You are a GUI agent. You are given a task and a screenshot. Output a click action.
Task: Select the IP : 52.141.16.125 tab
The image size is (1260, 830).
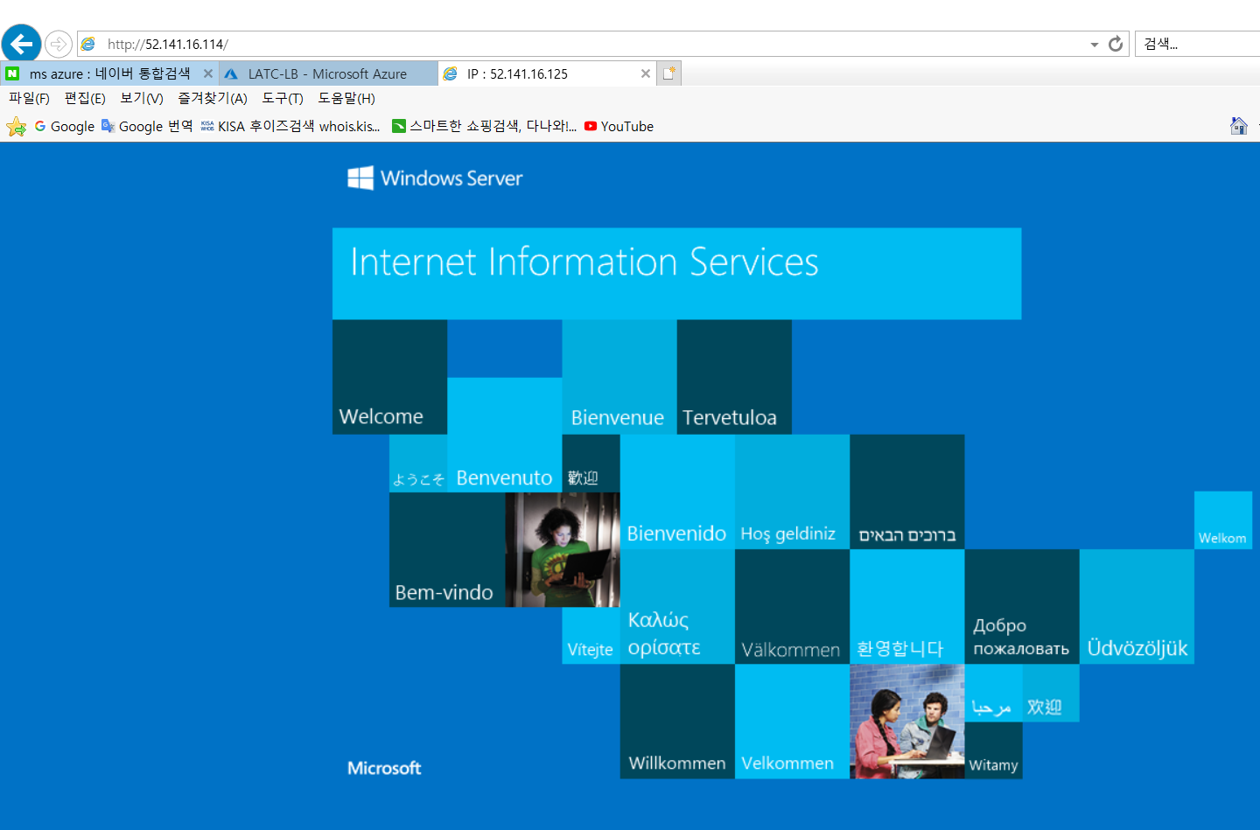[547, 73]
